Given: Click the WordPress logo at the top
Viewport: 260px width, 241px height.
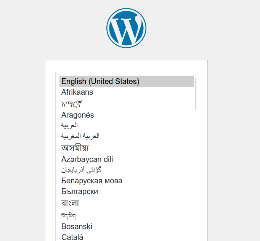Looking at the screenshot, I should (x=126, y=28).
